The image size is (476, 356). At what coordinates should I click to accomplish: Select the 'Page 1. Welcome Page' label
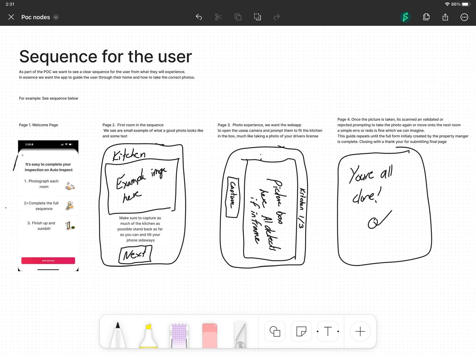pyautogui.click(x=38, y=125)
